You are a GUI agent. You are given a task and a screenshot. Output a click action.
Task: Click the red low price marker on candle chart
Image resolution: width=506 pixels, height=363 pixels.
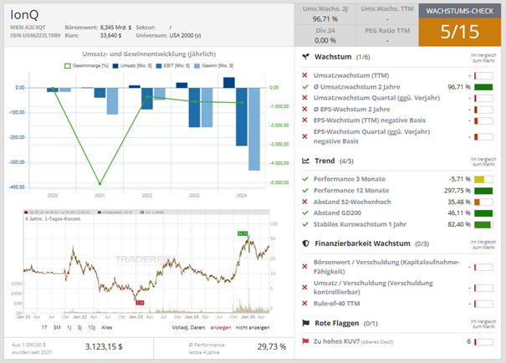140,303
